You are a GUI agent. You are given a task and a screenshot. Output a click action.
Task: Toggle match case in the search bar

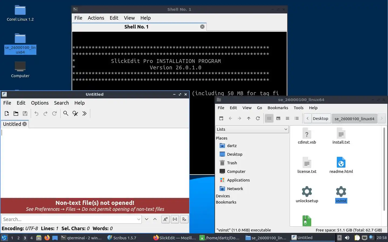165,219
